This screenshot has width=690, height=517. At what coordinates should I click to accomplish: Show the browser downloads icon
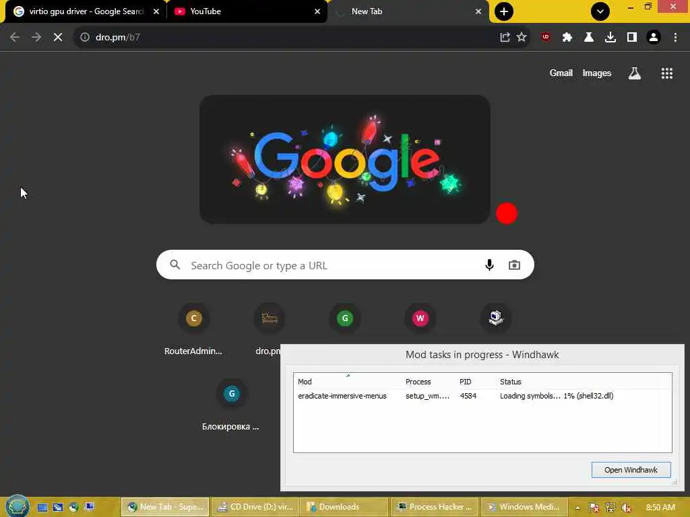[610, 38]
